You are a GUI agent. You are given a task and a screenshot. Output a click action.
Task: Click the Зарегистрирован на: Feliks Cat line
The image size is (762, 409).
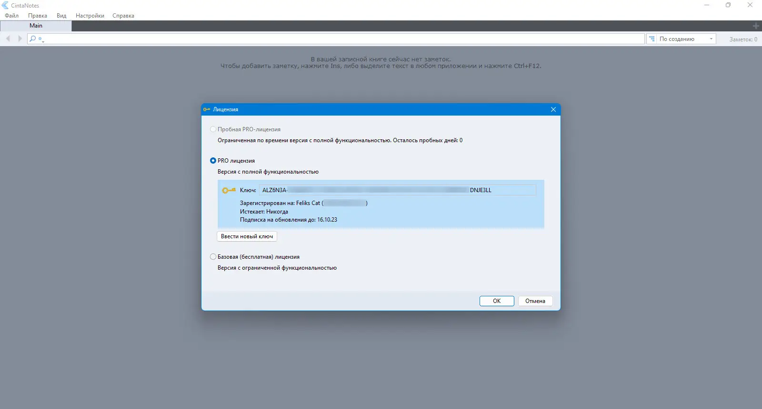tap(304, 203)
